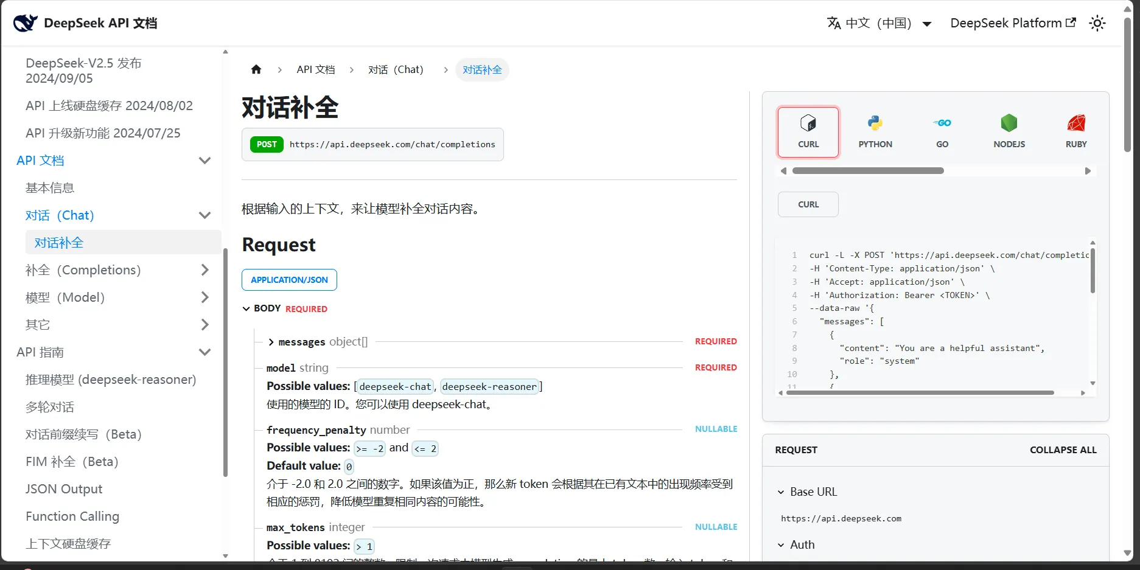Click the Python logo icon
The height and width of the screenshot is (570, 1140).
875,123
